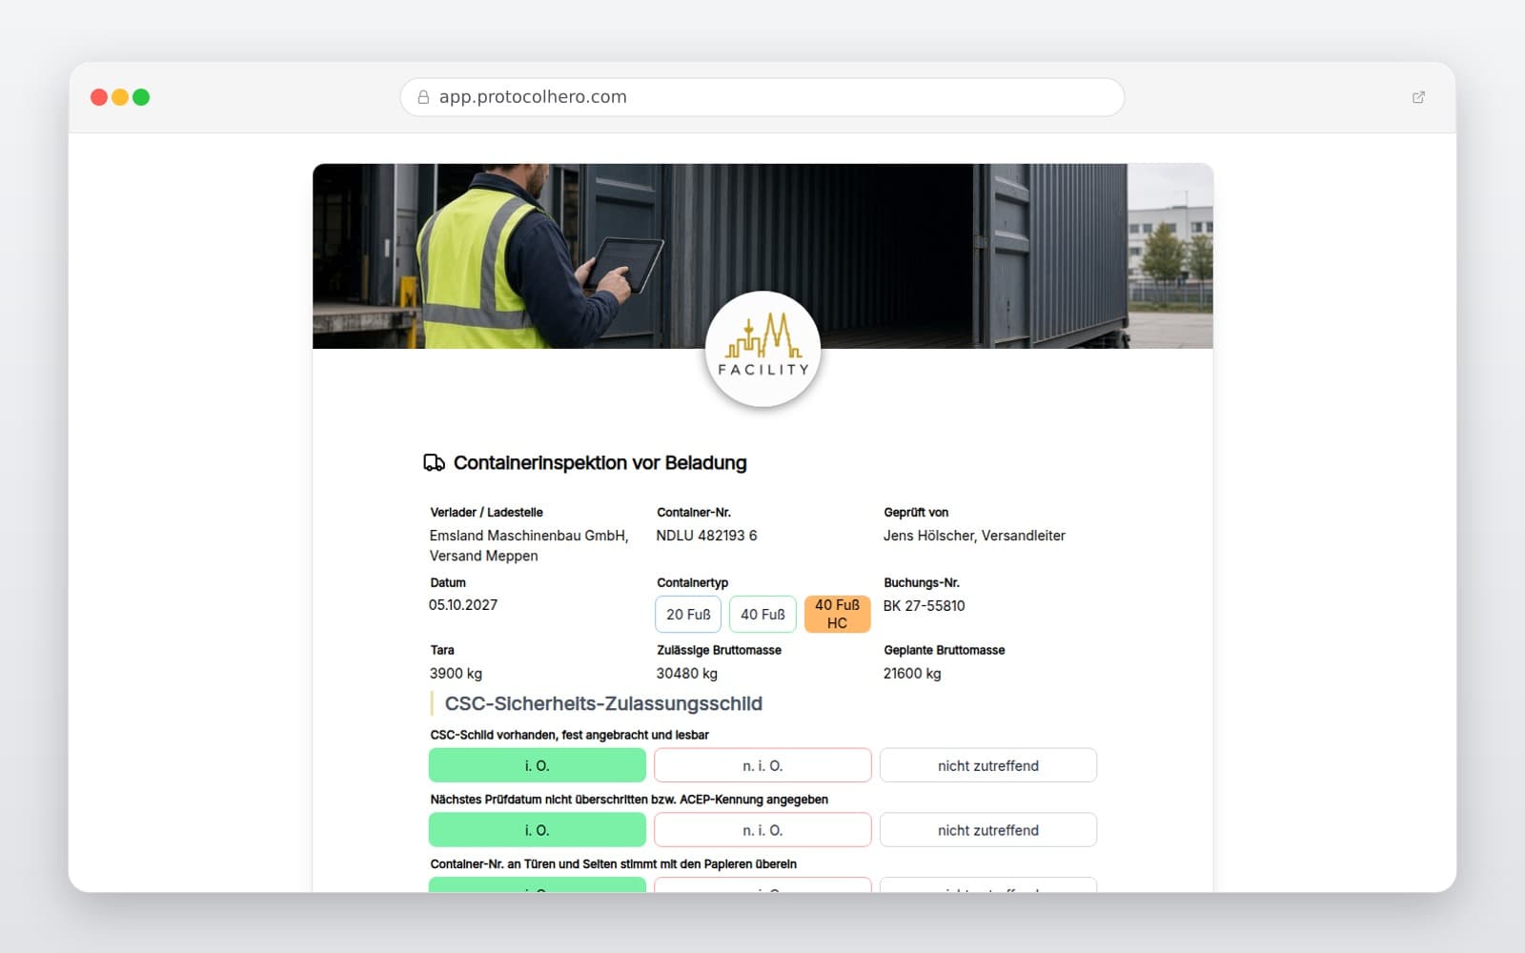
Task: Click the truck icon beside Containerinspektion title
Action: click(x=434, y=463)
